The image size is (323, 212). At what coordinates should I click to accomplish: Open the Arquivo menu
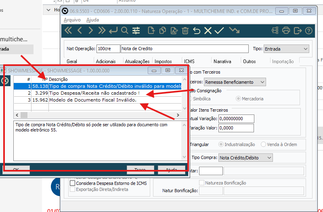click(72, 20)
